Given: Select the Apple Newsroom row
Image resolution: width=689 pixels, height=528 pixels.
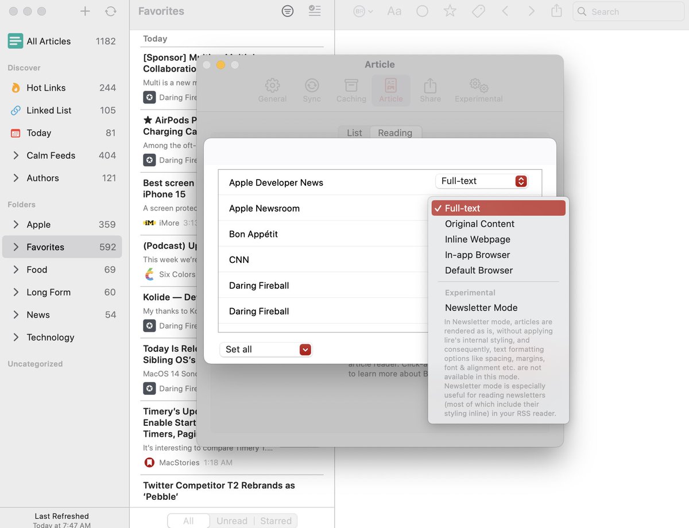Looking at the screenshot, I should [323, 208].
